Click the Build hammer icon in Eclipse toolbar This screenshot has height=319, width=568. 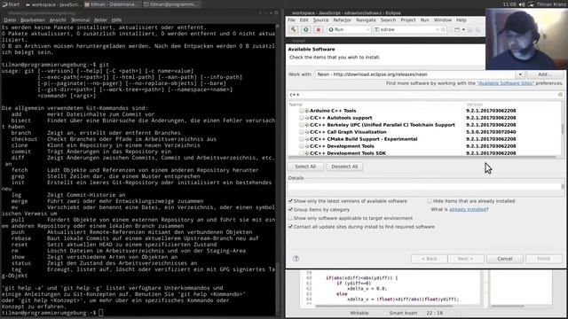click(294, 29)
